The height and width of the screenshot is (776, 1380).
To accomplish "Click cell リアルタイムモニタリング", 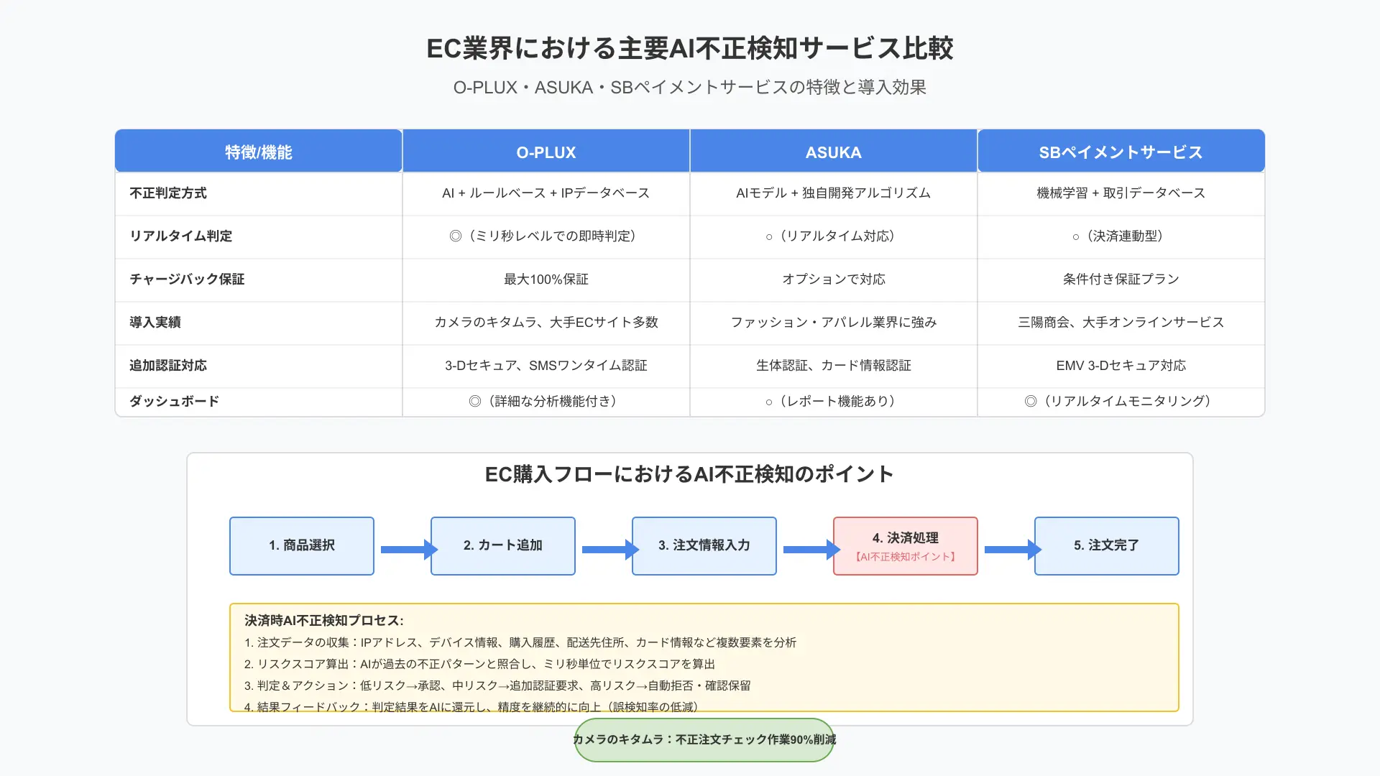I will [x=1121, y=402].
